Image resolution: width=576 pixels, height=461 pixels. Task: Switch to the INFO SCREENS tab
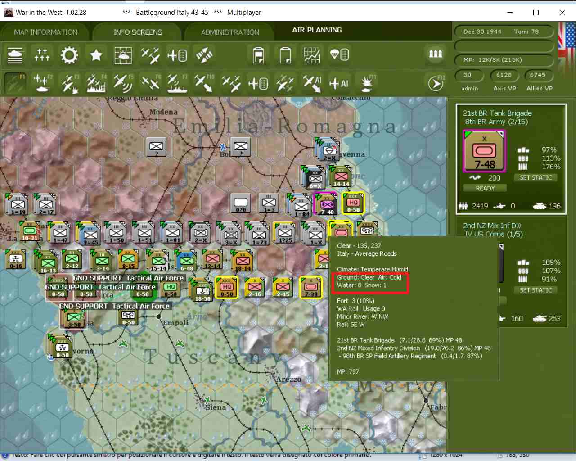point(138,32)
